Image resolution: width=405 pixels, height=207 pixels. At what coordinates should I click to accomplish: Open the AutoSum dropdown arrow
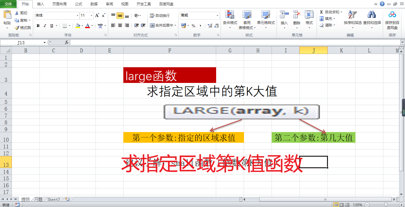click(x=342, y=12)
